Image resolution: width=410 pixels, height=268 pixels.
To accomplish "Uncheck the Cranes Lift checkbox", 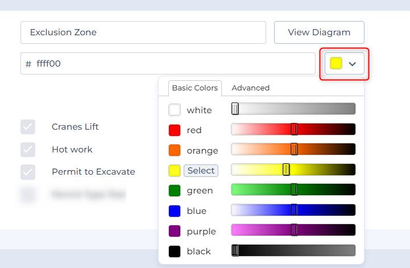I will coord(28,127).
